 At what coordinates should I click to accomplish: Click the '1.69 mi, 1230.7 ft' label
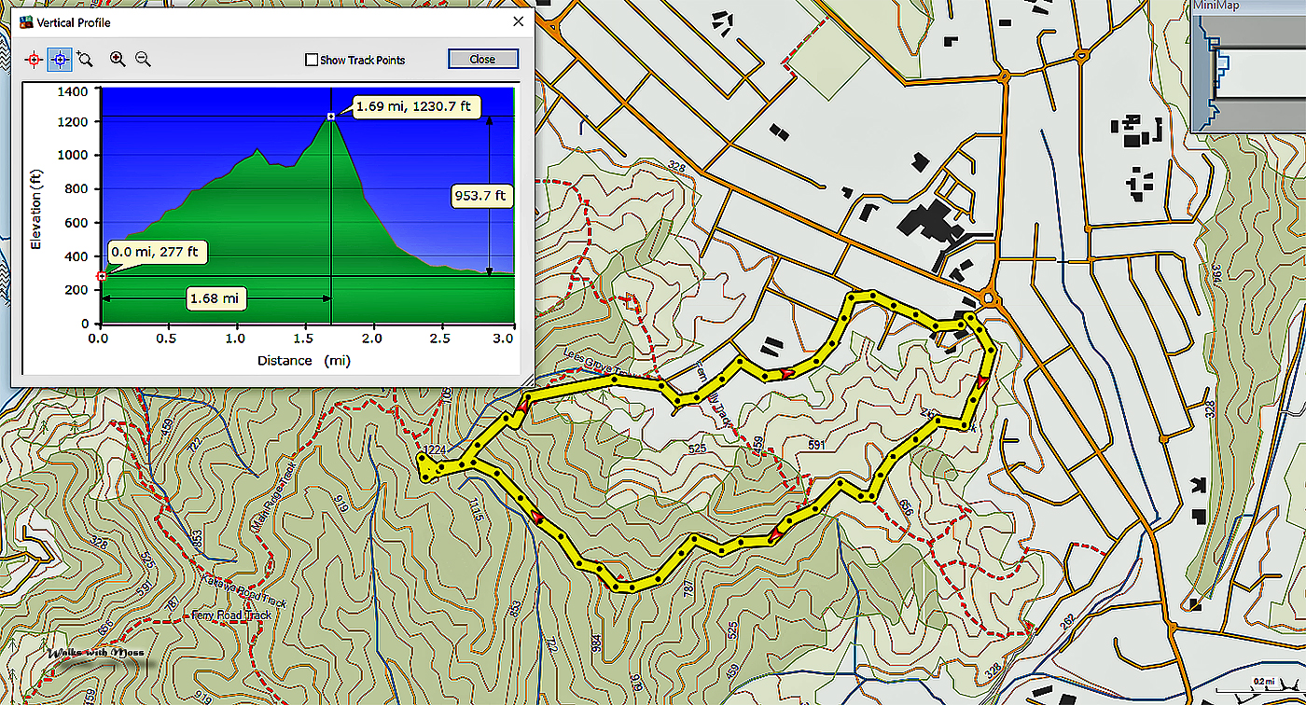(416, 107)
